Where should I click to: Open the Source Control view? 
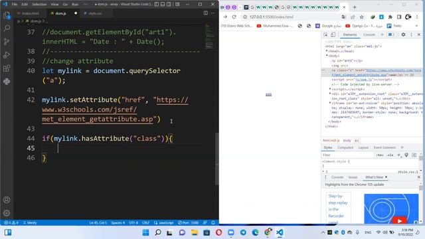[x=7, y=41]
